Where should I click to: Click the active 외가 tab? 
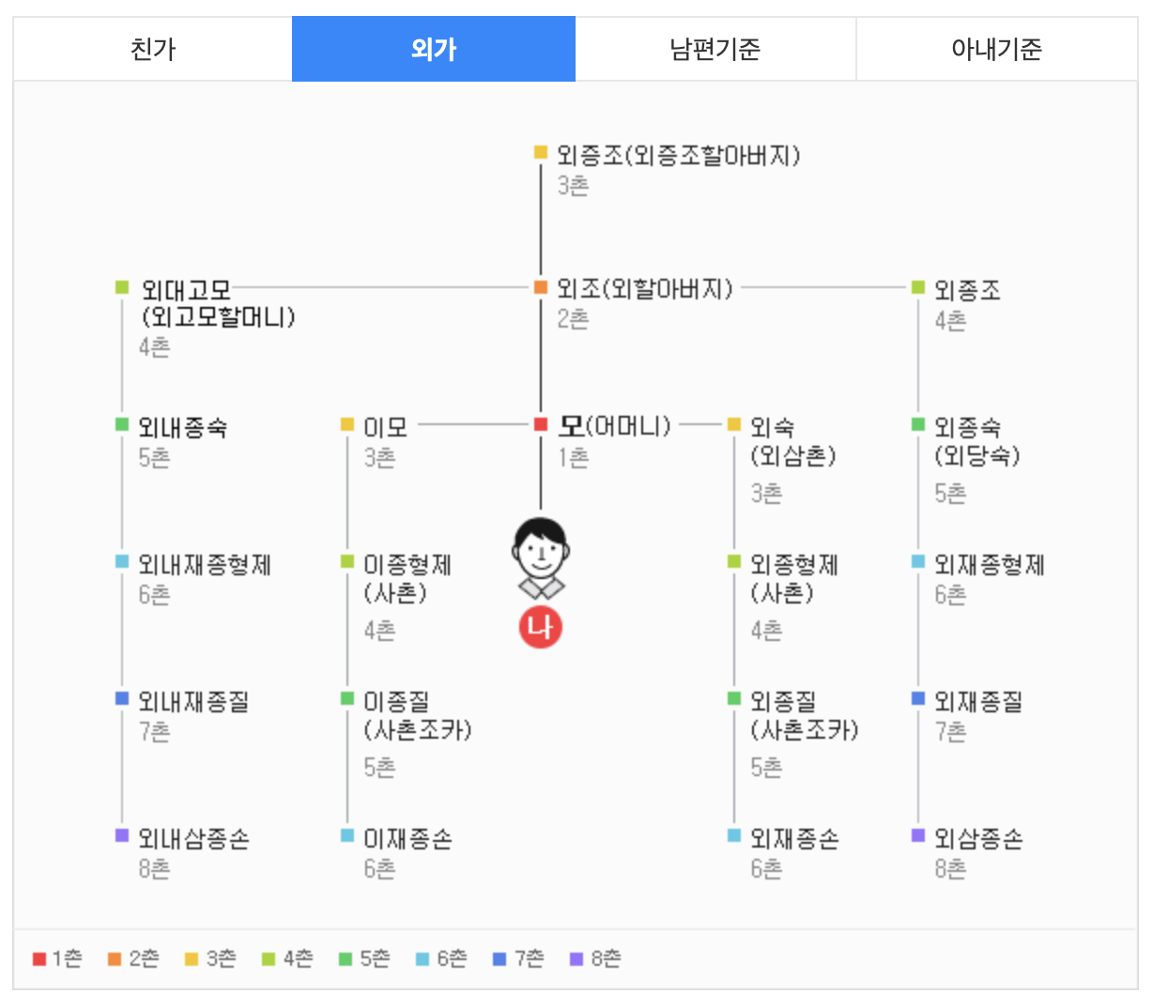pos(433,45)
